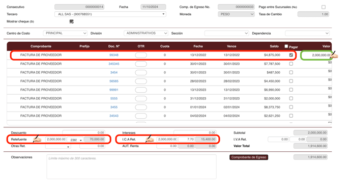
Task: Click the Fecha field 11/10/2024
Action: 153,7
